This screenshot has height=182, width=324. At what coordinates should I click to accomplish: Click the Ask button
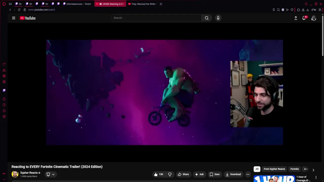[199, 174]
